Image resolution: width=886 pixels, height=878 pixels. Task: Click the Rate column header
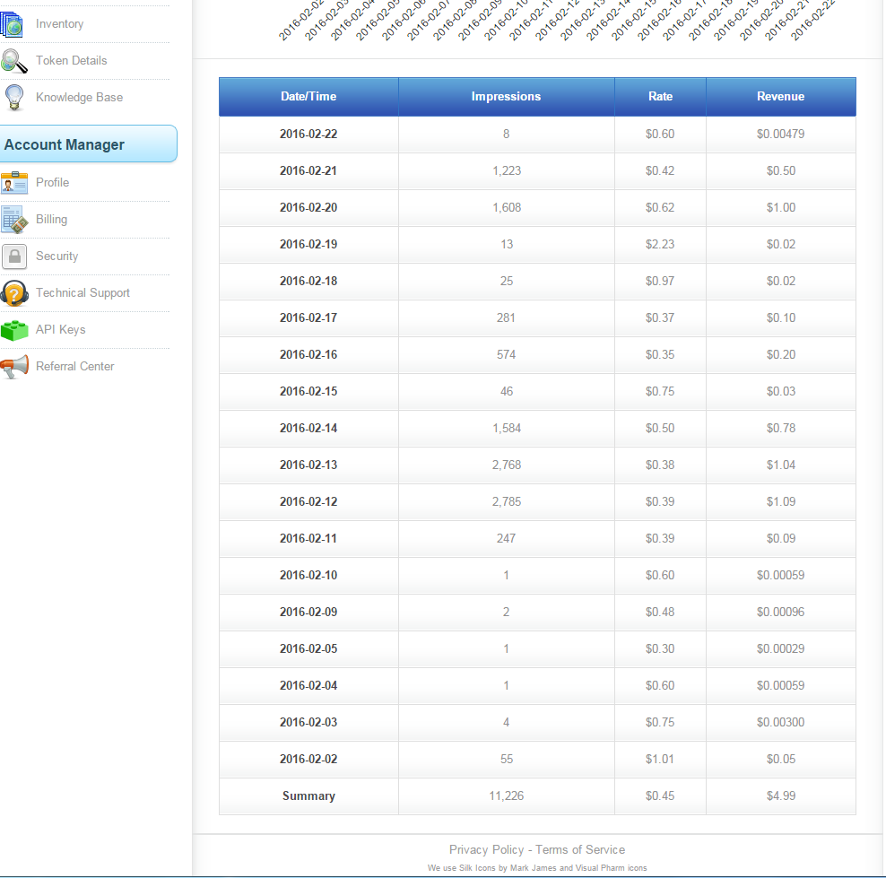pyautogui.click(x=660, y=97)
